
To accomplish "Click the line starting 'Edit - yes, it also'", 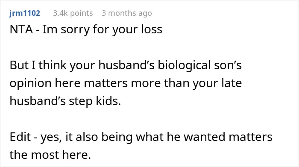I will [x=141, y=137].
